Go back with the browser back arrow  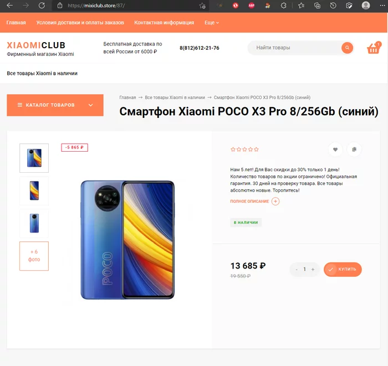[10, 6]
